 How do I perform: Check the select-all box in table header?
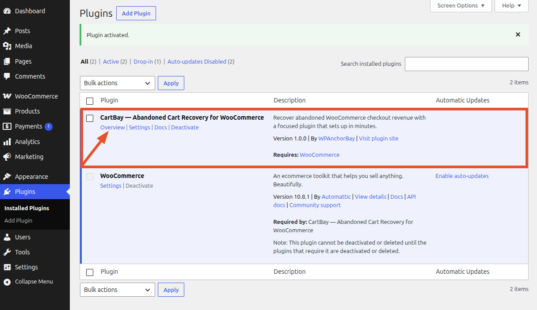pos(90,101)
